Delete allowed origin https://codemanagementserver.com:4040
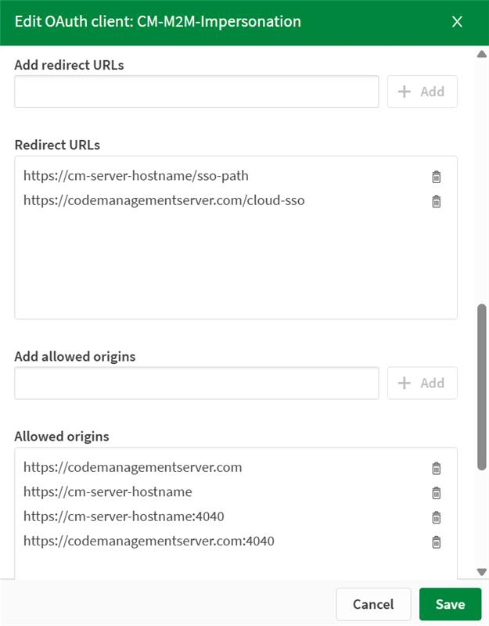This screenshot has width=489, height=626. click(437, 541)
